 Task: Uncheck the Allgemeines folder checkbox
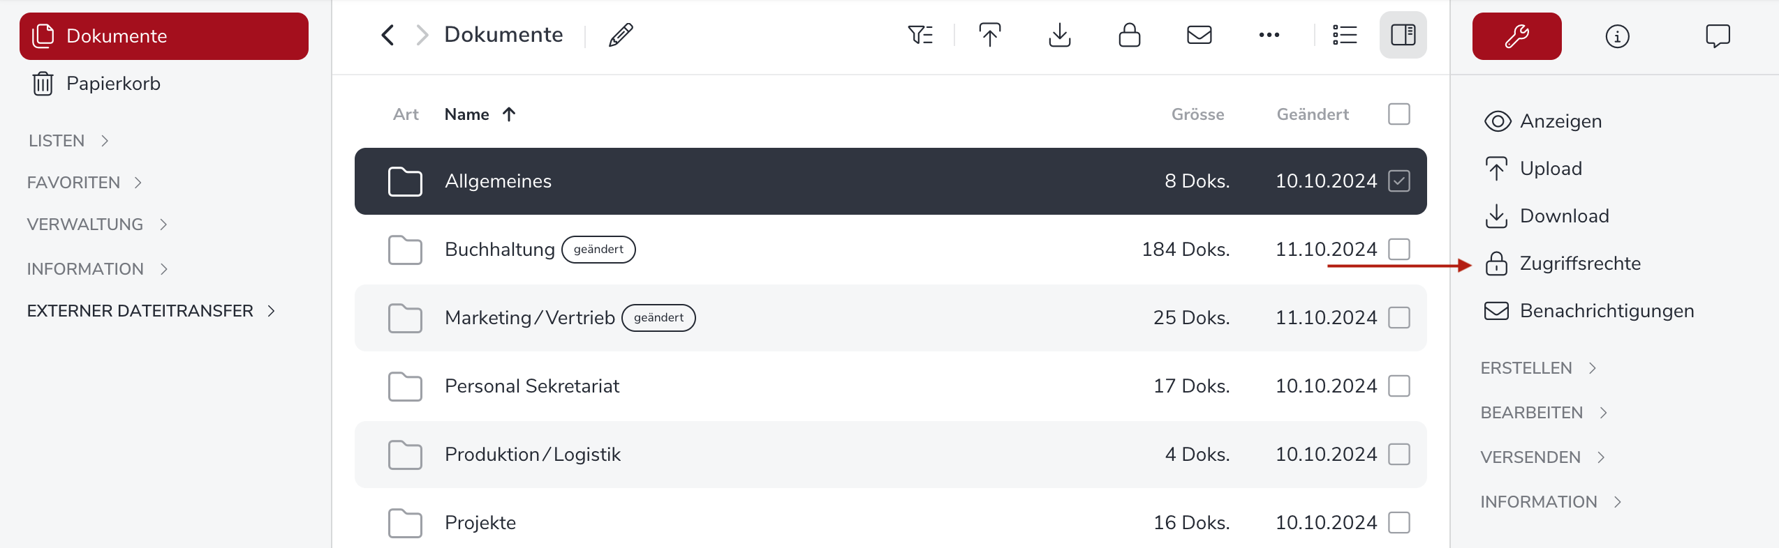(x=1398, y=181)
